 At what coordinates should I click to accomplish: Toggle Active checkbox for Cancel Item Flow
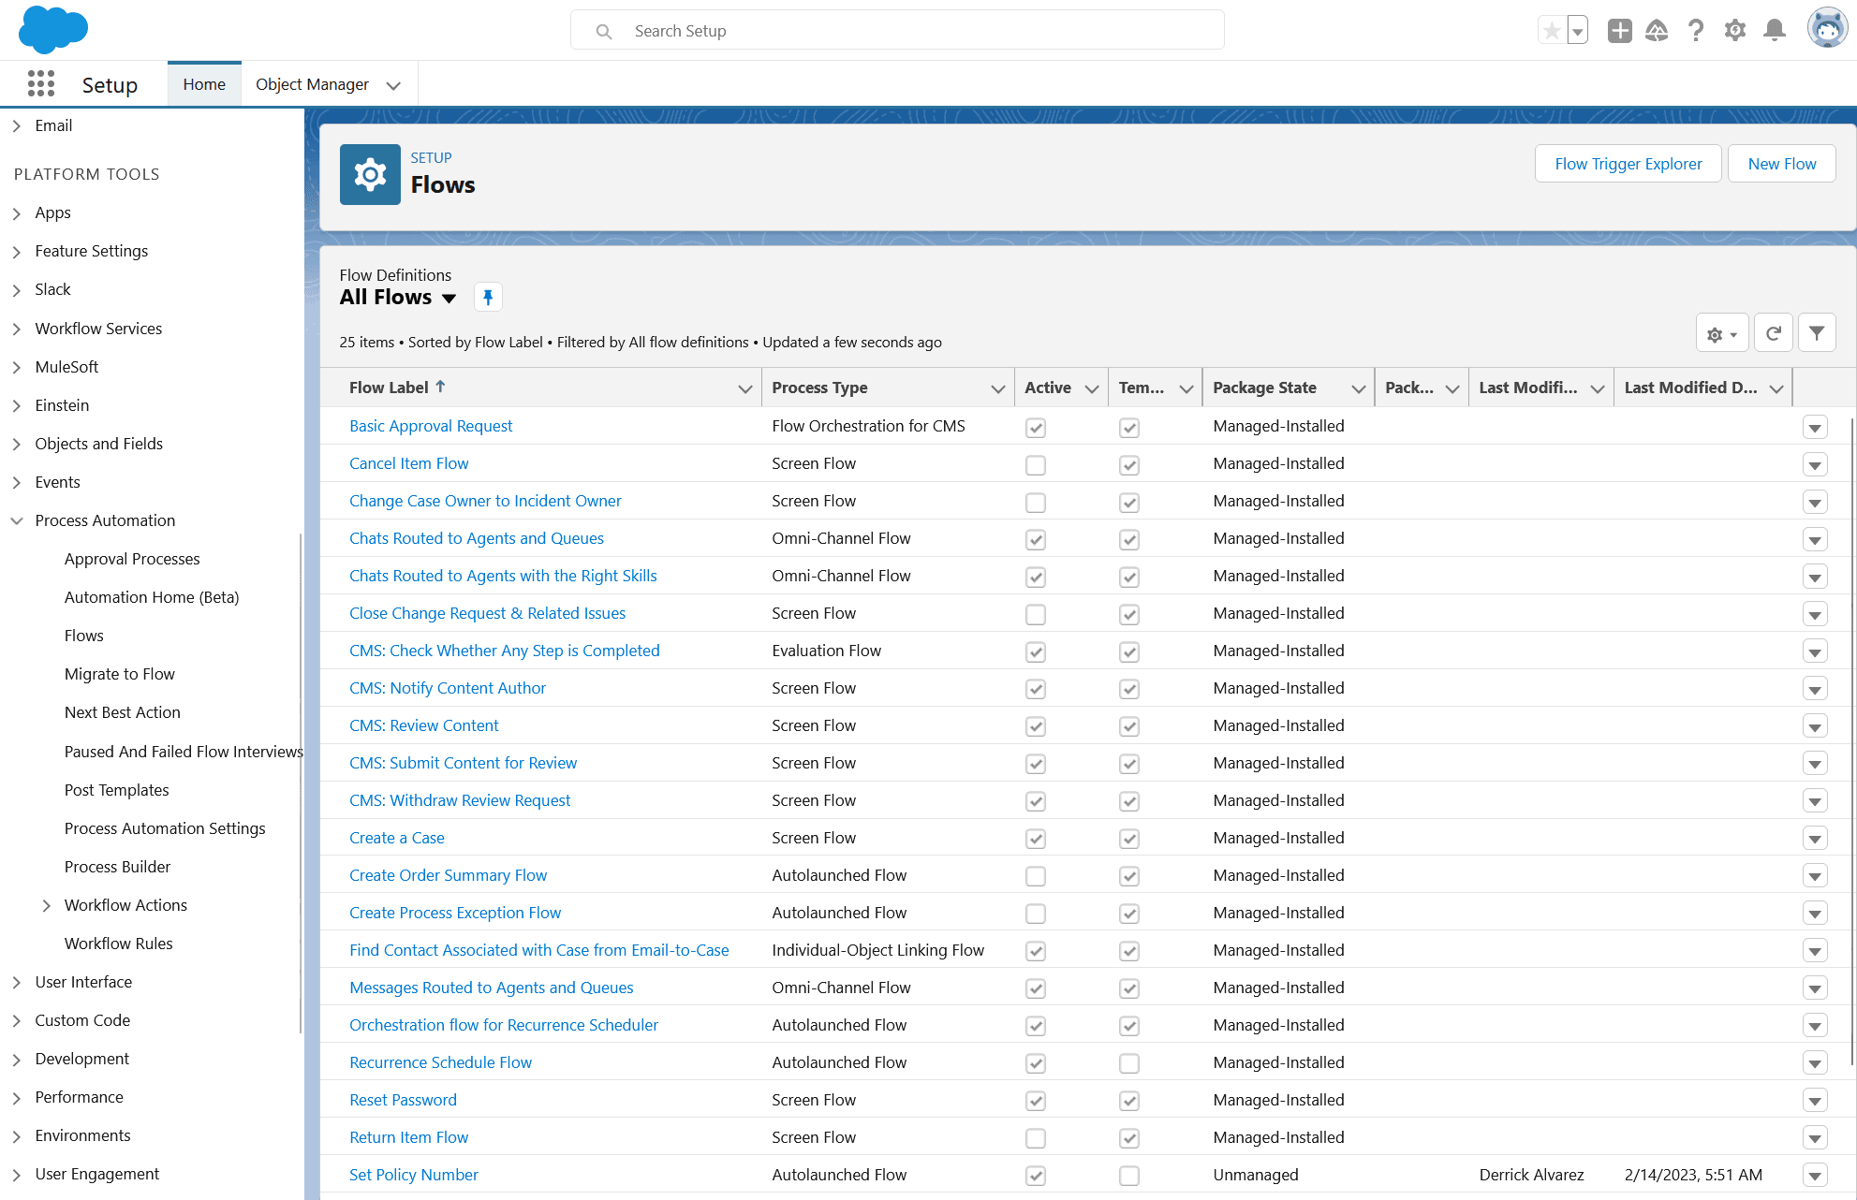[1035, 465]
